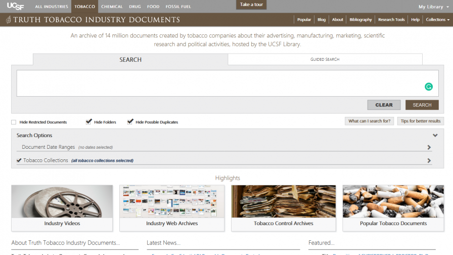Open the Collections dropdown menu

click(x=437, y=20)
